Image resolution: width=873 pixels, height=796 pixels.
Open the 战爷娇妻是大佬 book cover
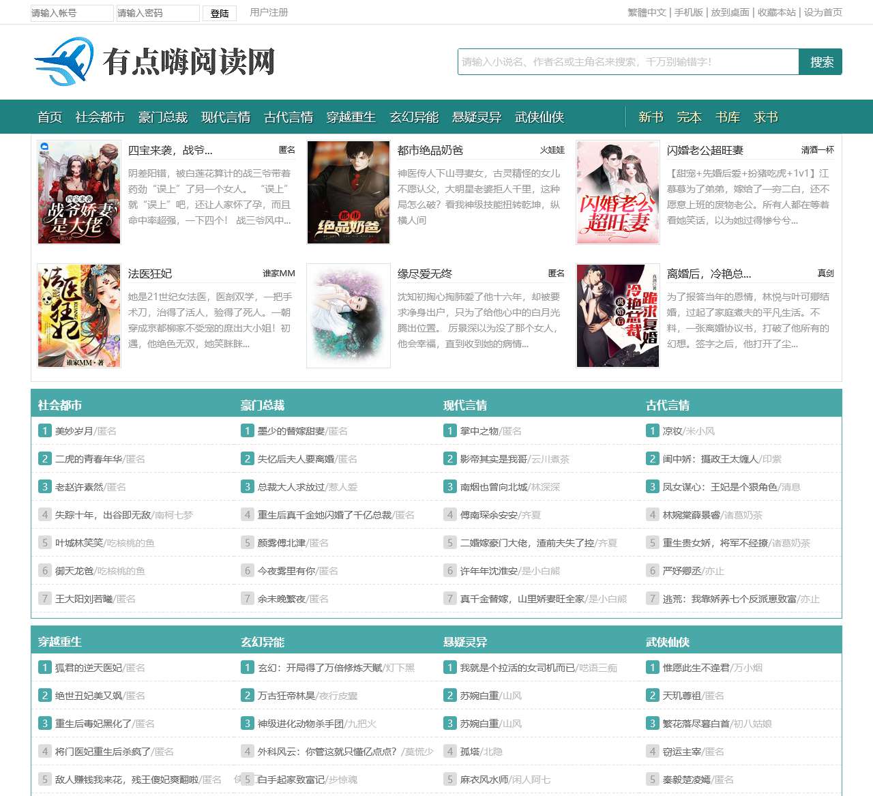[79, 192]
